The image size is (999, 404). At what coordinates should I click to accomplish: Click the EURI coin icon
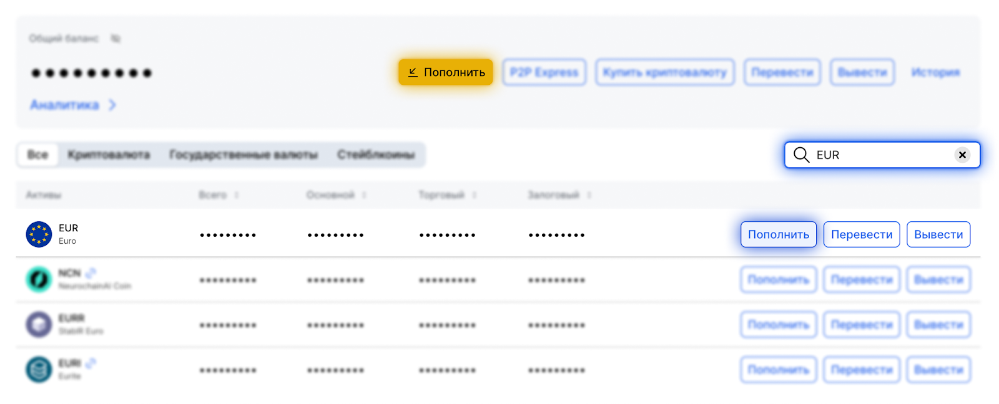pyautogui.click(x=39, y=370)
